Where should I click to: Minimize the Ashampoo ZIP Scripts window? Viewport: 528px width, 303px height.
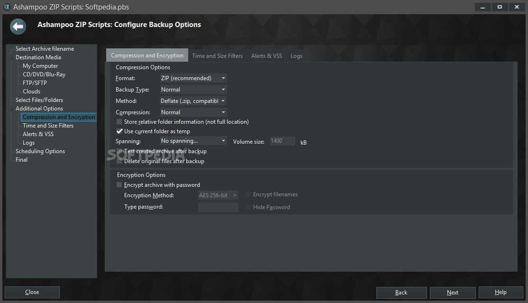click(x=483, y=7)
